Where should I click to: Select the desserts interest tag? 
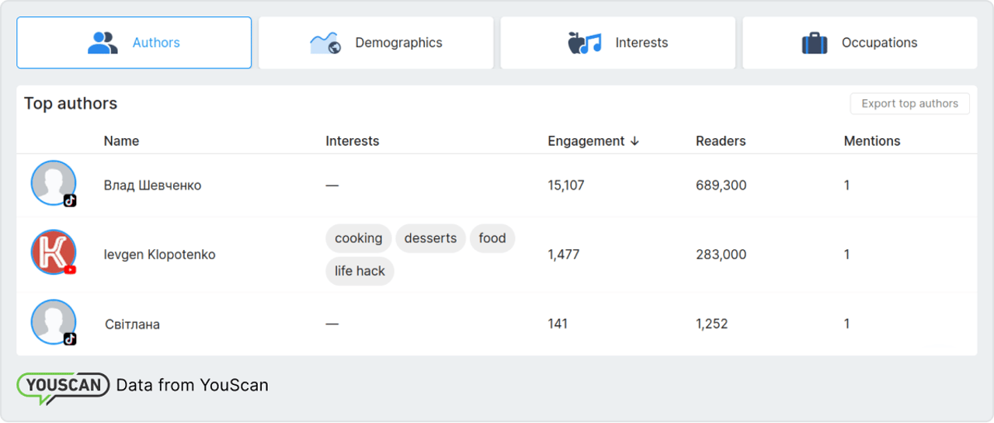pos(430,238)
